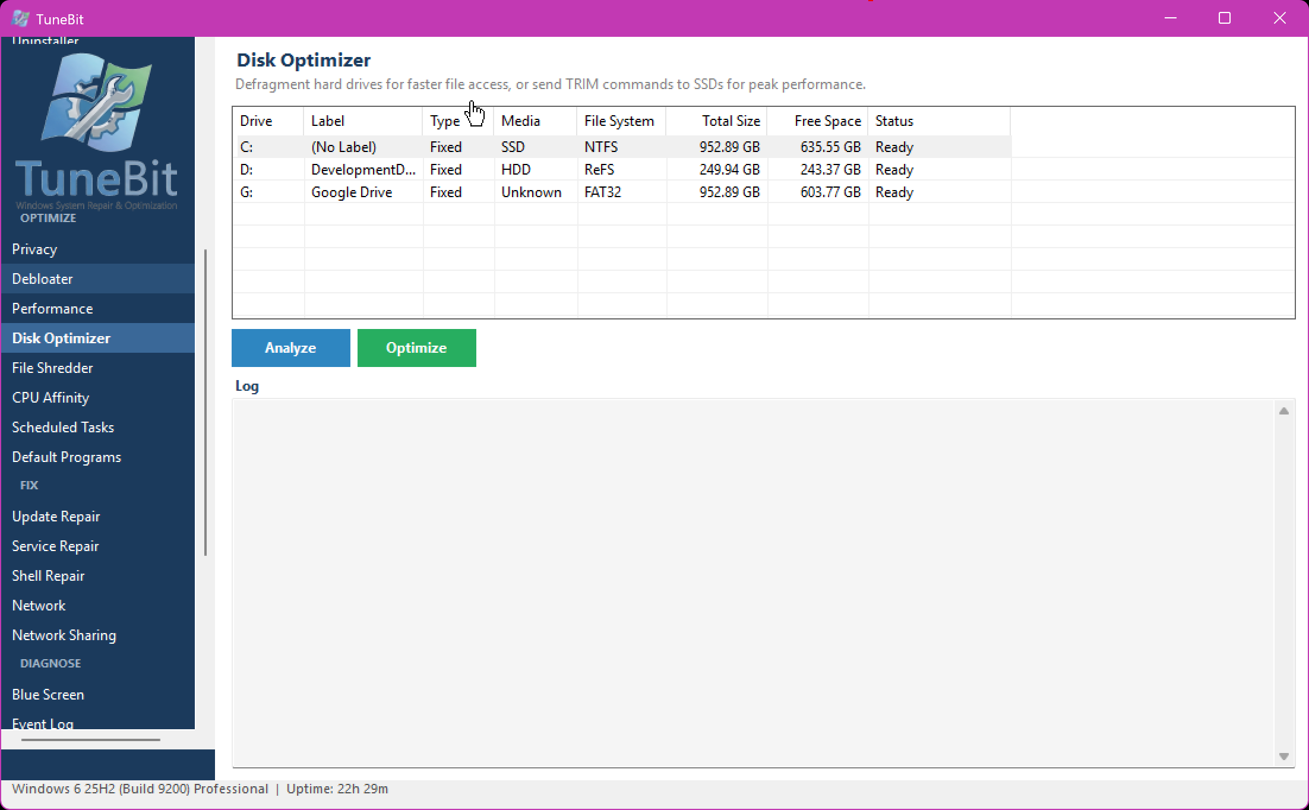Sort by the Media column header
1309x810 pixels.
(x=535, y=121)
